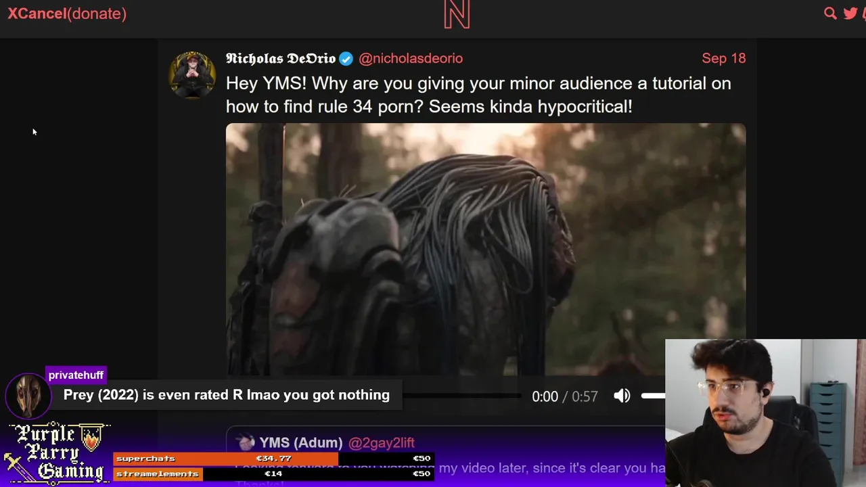Play the embedded Predator video
This screenshot has width=866, height=487.
tap(486, 249)
